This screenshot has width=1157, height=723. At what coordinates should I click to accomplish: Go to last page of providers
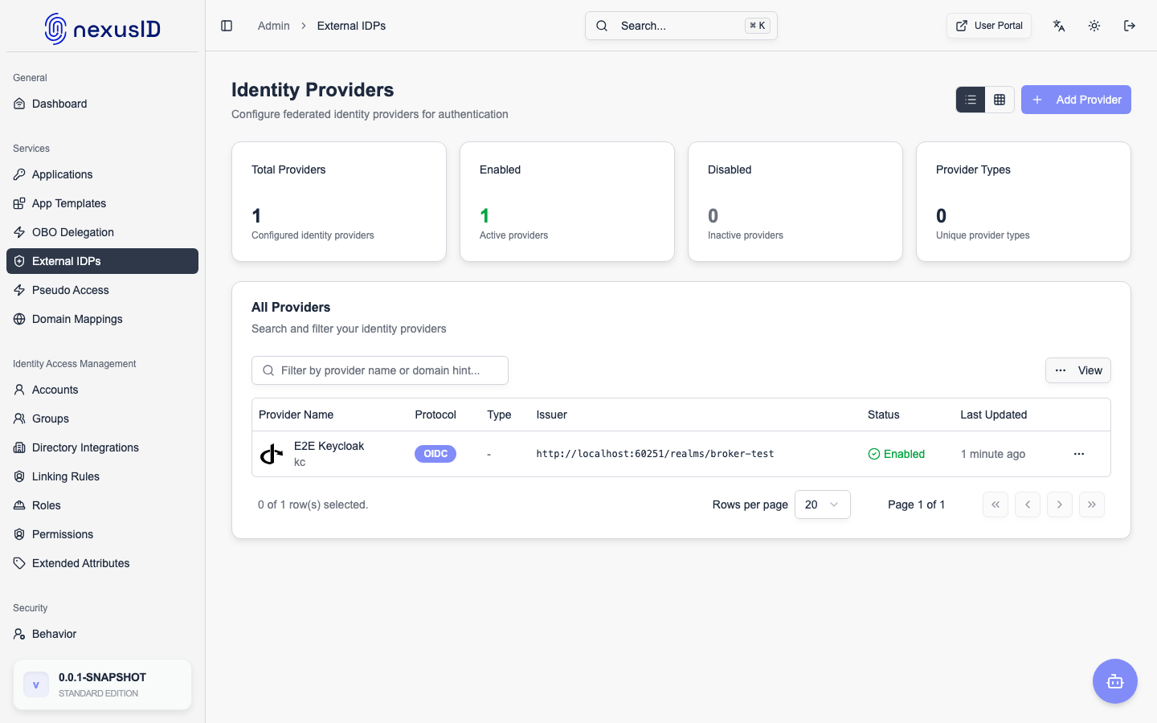pyautogui.click(x=1092, y=504)
